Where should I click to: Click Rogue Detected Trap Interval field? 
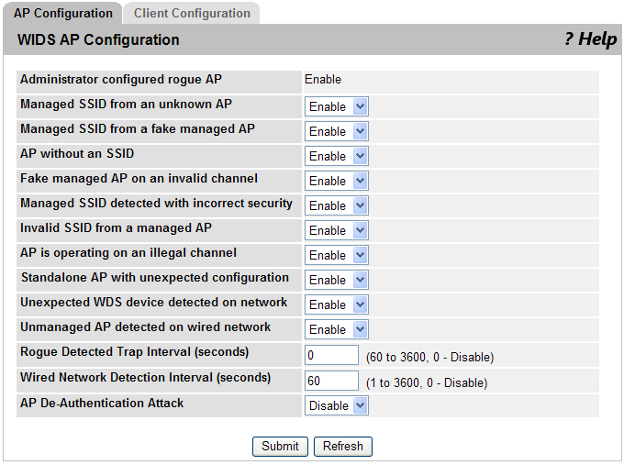(331, 355)
